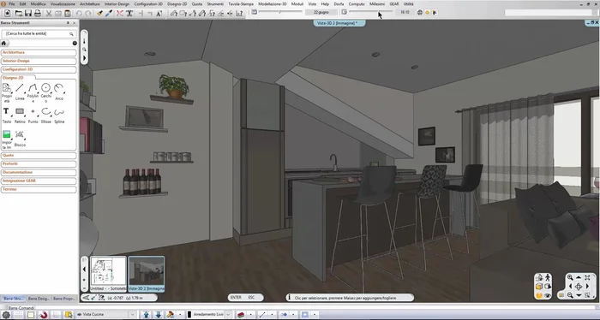Click the orange cube view icon
The height and width of the screenshot is (320, 600).
pos(539,287)
